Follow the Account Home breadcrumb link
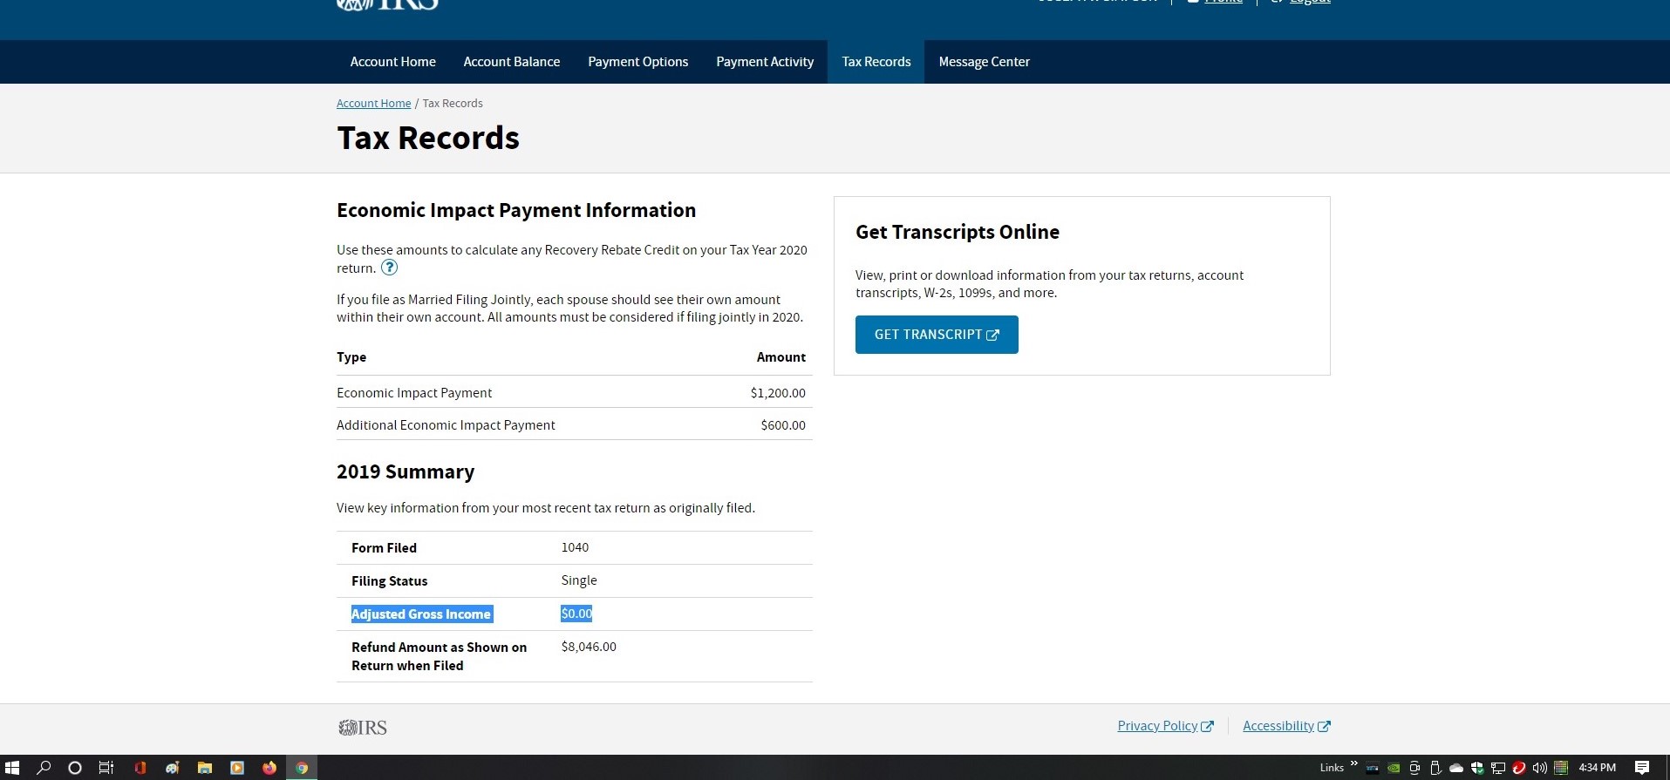 tap(373, 104)
